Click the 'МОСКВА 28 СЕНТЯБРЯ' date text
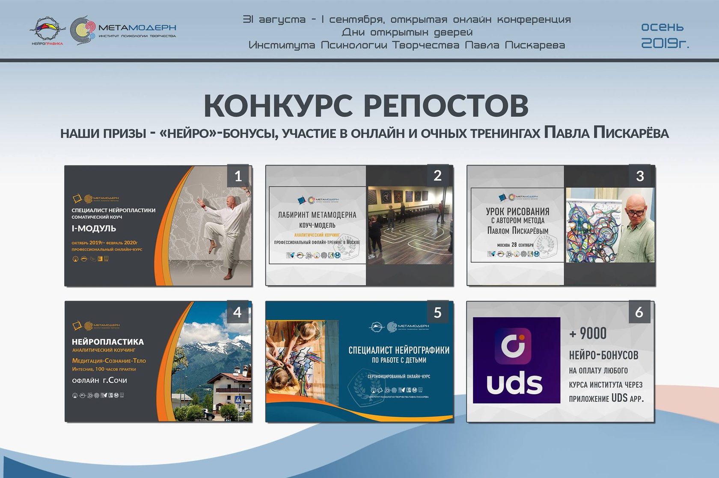Screen dimensions: 719x478 [515, 245]
